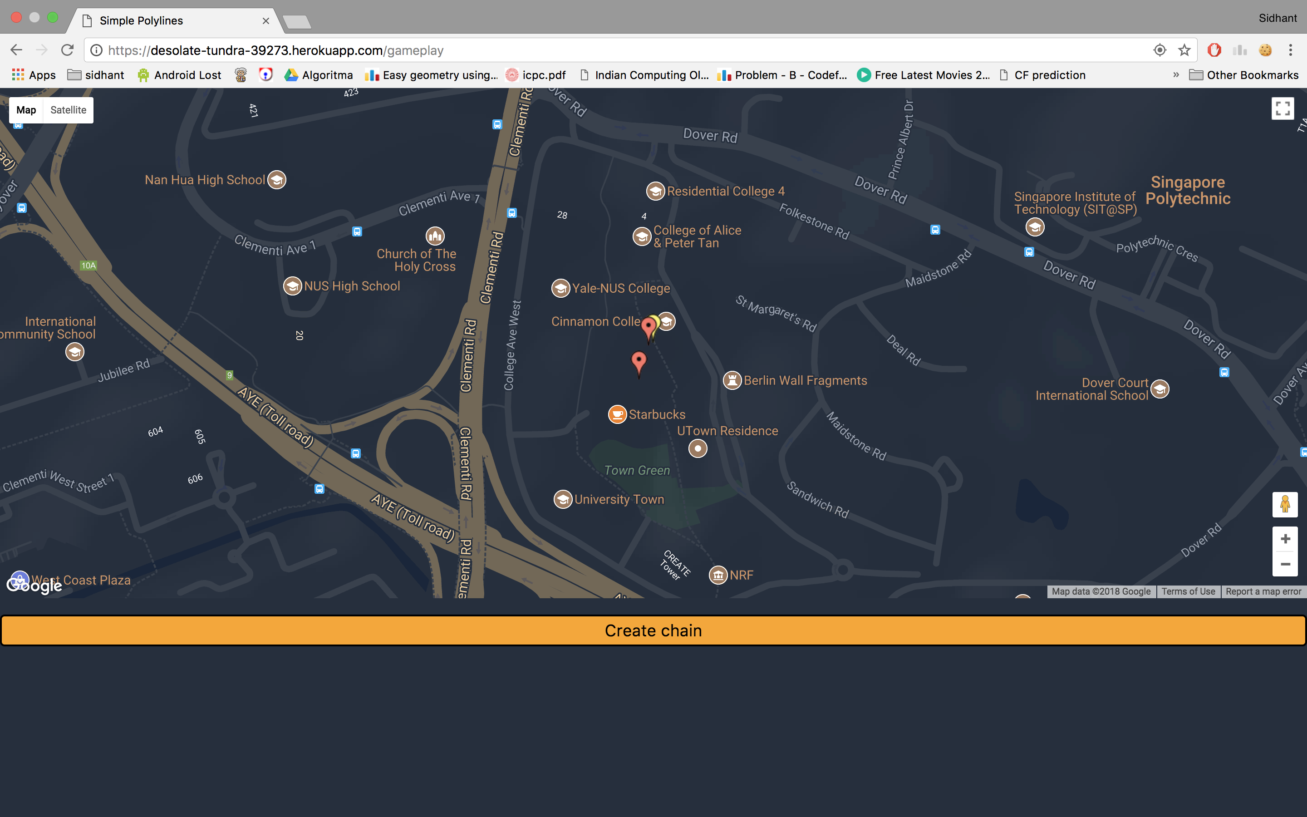Zoom in the map with plus button
Screen dimensions: 1307x817
1285,539
